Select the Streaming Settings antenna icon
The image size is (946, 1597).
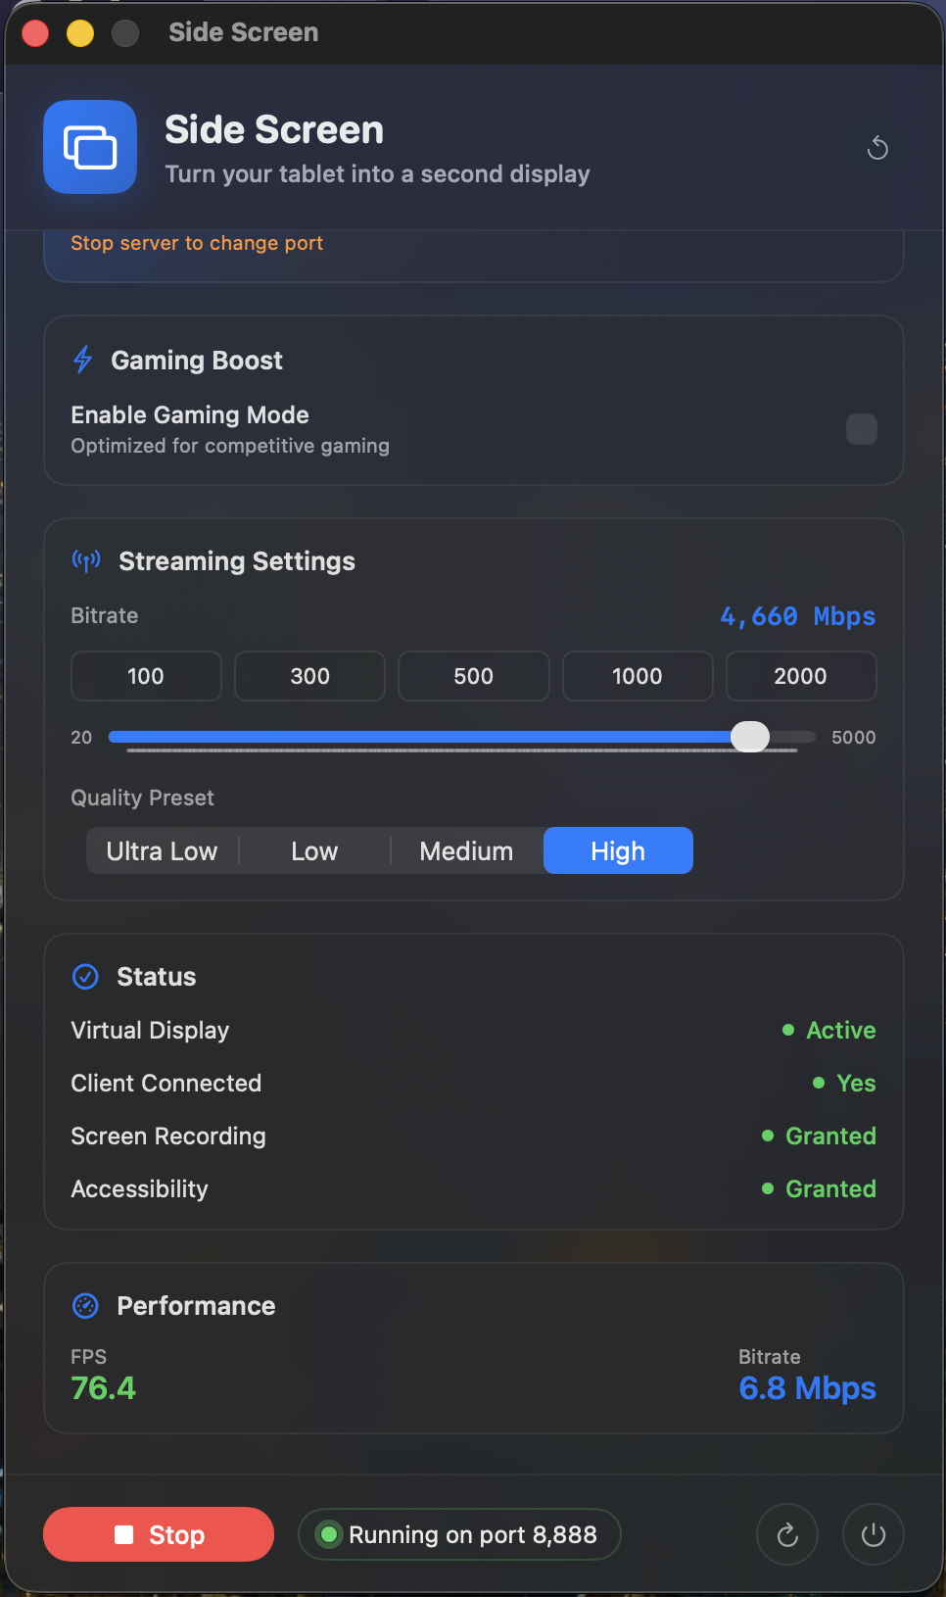coord(86,560)
